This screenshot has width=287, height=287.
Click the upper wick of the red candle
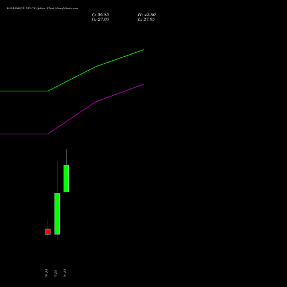tap(48, 224)
